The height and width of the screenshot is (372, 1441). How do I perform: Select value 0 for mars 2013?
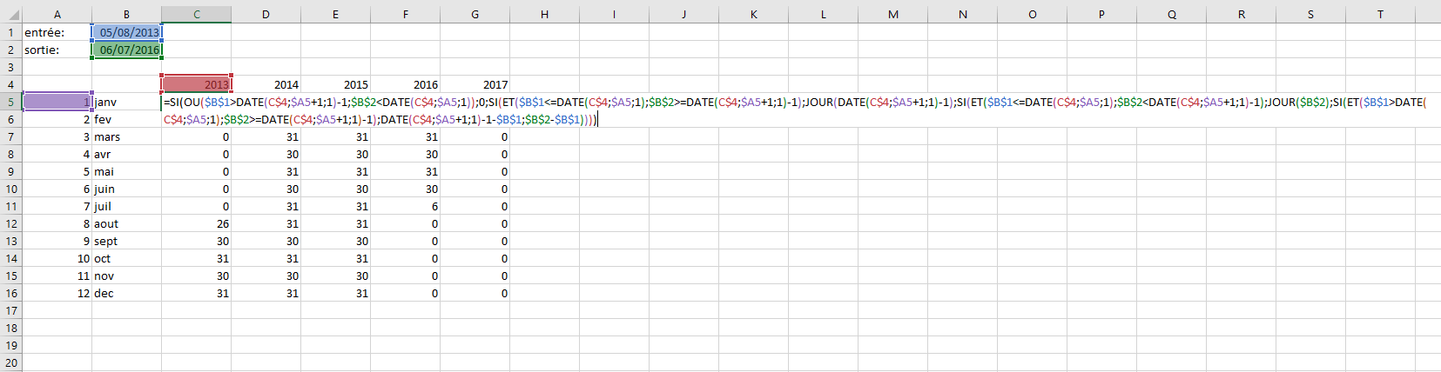point(196,136)
